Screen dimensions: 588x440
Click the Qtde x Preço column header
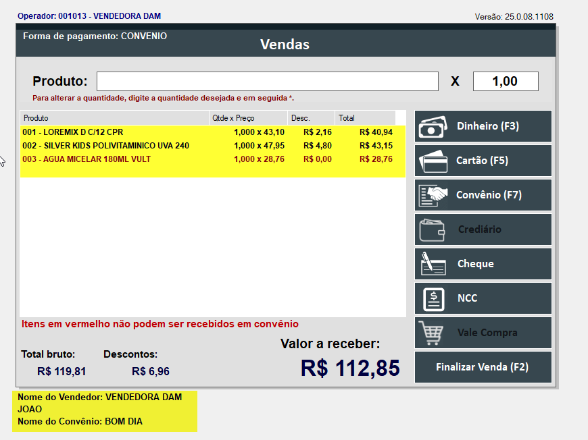point(248,118)
